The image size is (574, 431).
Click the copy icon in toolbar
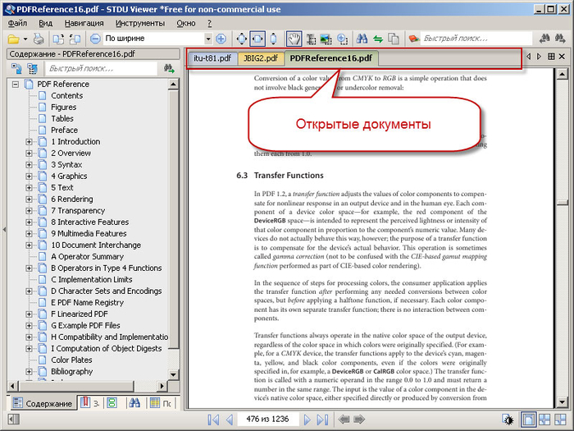coord(394,39)
